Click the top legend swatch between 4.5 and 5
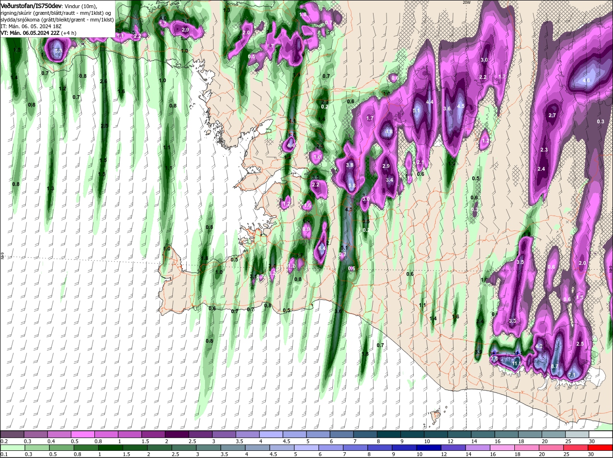Image resolution: width=613 pixels, height=458 pixels. pyautogui.click(x=295, y=434)
